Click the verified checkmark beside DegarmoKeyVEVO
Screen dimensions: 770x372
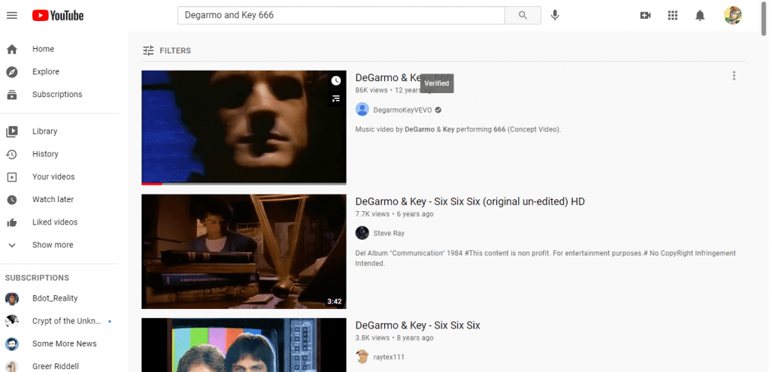pyautogui.click(x=438, y=110)
